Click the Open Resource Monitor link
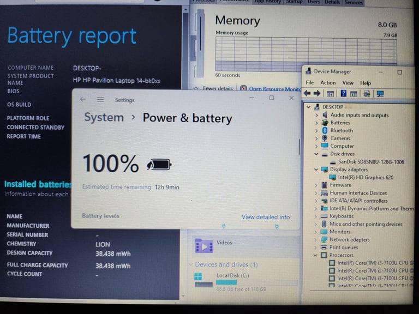Image resolution: width=419 pixels, height=314 pixels. coord(275,89)
